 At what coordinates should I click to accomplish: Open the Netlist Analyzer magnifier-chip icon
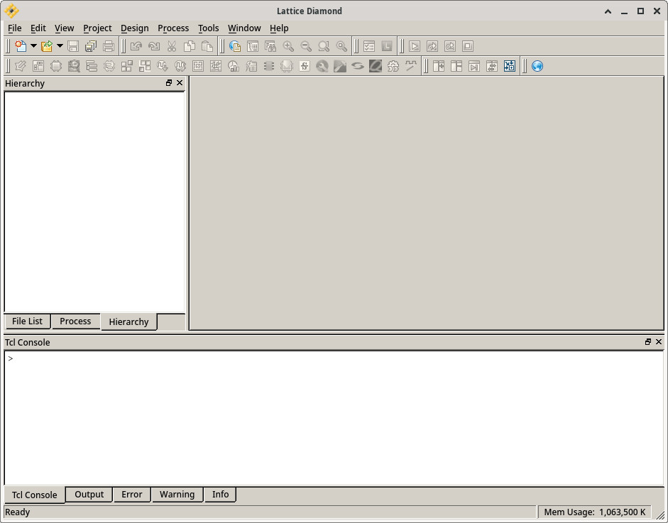[x=74, y=66]
